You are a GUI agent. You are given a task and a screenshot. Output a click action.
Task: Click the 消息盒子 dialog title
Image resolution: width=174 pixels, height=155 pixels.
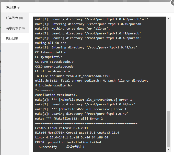[13, 7]
